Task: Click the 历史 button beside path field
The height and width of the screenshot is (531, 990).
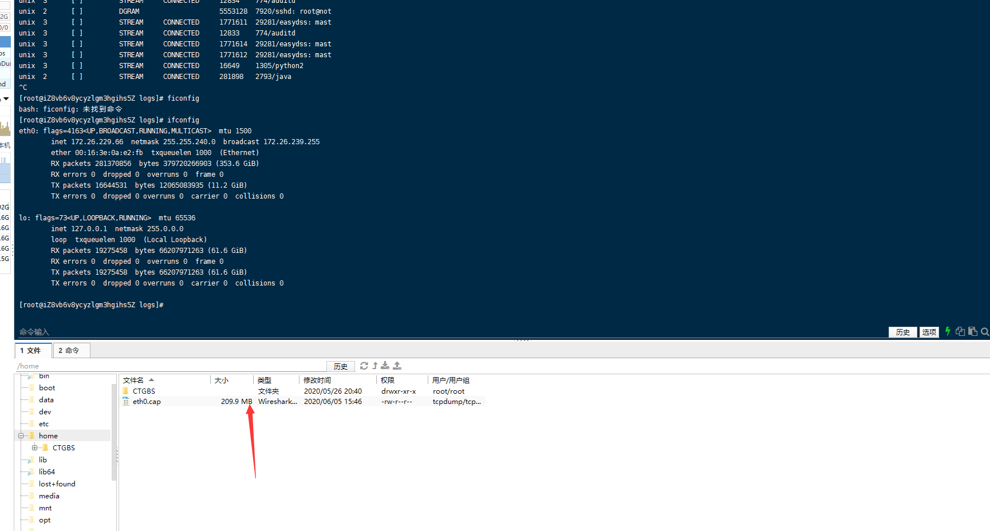Action: [x=341, y=366]
